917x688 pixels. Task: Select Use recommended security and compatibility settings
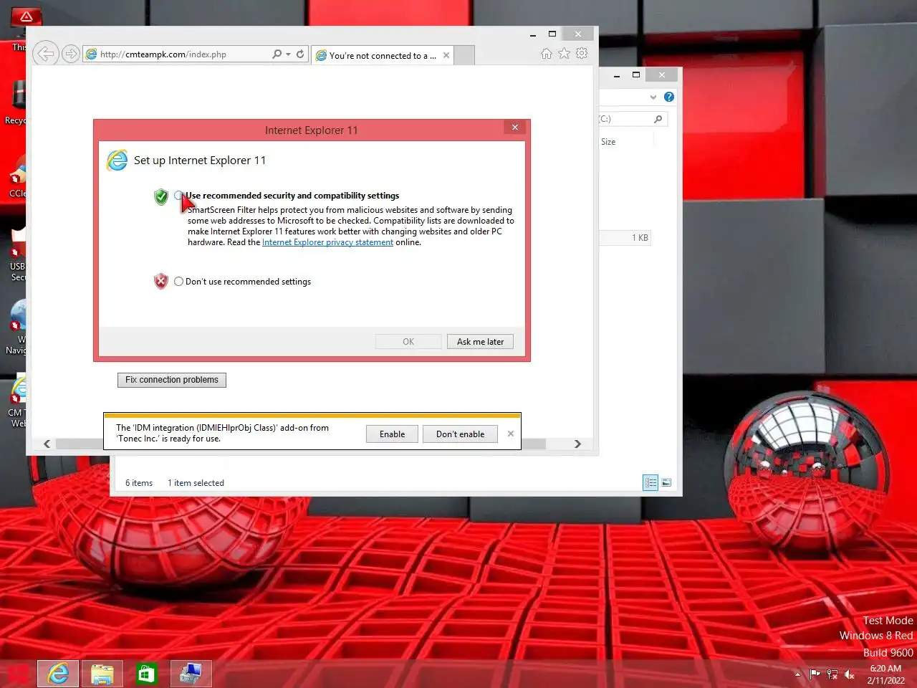click(178, 195)
